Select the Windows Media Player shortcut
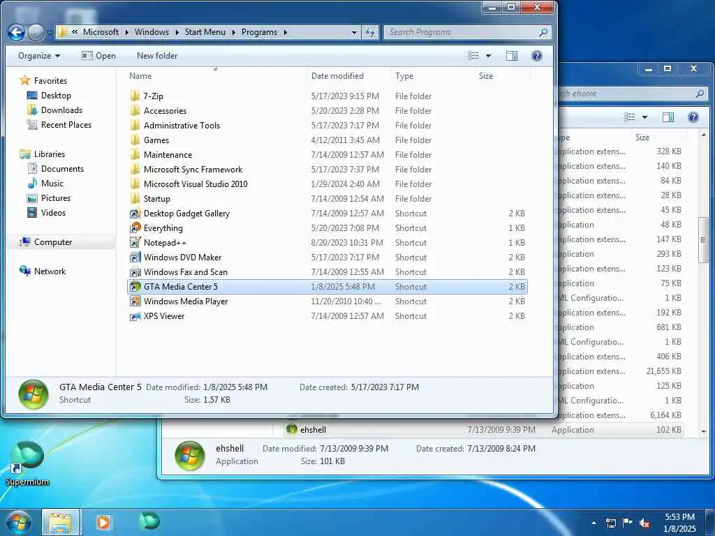 pos(186,301)
